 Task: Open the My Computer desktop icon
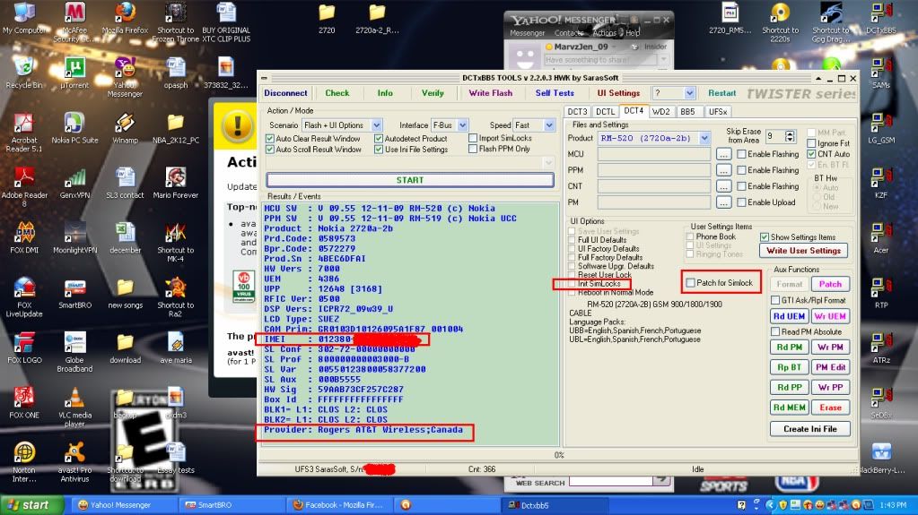(24, 18)
